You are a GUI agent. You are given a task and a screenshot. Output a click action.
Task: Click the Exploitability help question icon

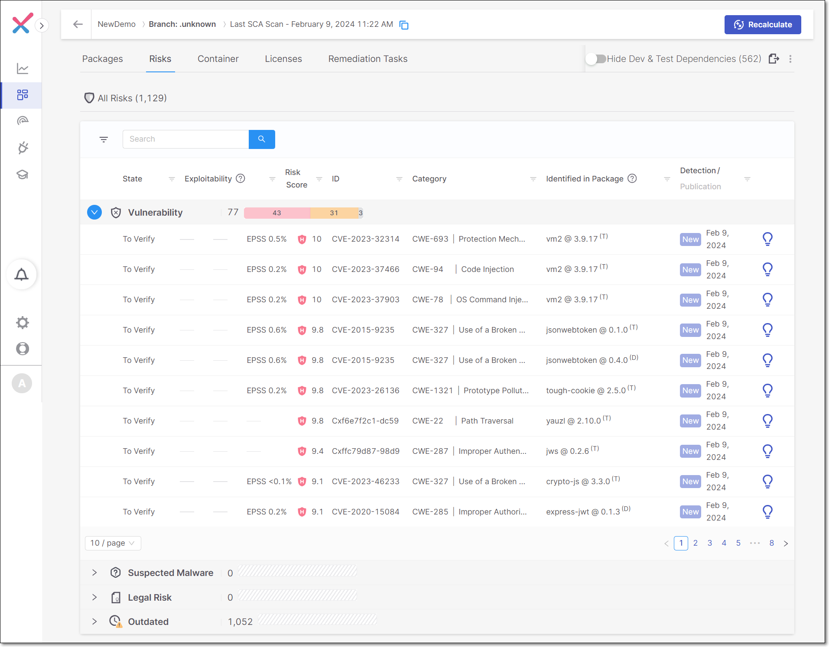(241, 178)
